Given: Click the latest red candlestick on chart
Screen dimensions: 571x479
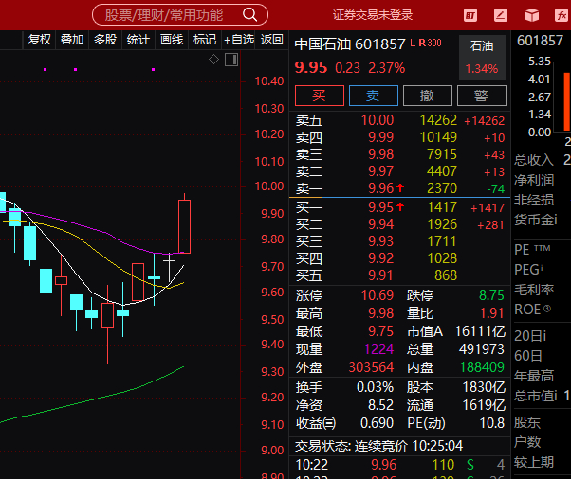Looking at the screenshot, I should tap(185, 226).
